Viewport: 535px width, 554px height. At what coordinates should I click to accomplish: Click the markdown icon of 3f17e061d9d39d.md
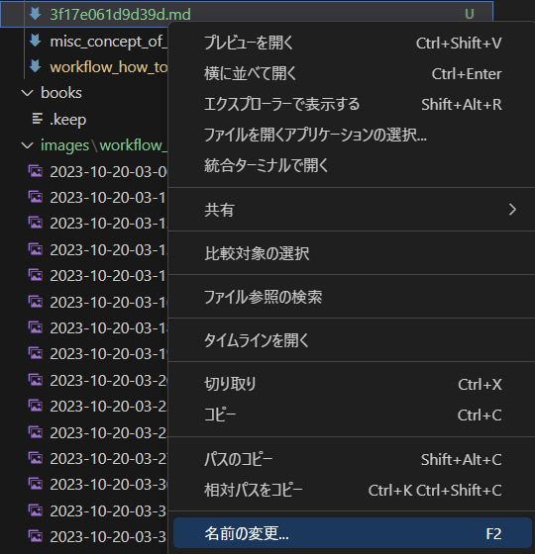click(x=35, y=14)
